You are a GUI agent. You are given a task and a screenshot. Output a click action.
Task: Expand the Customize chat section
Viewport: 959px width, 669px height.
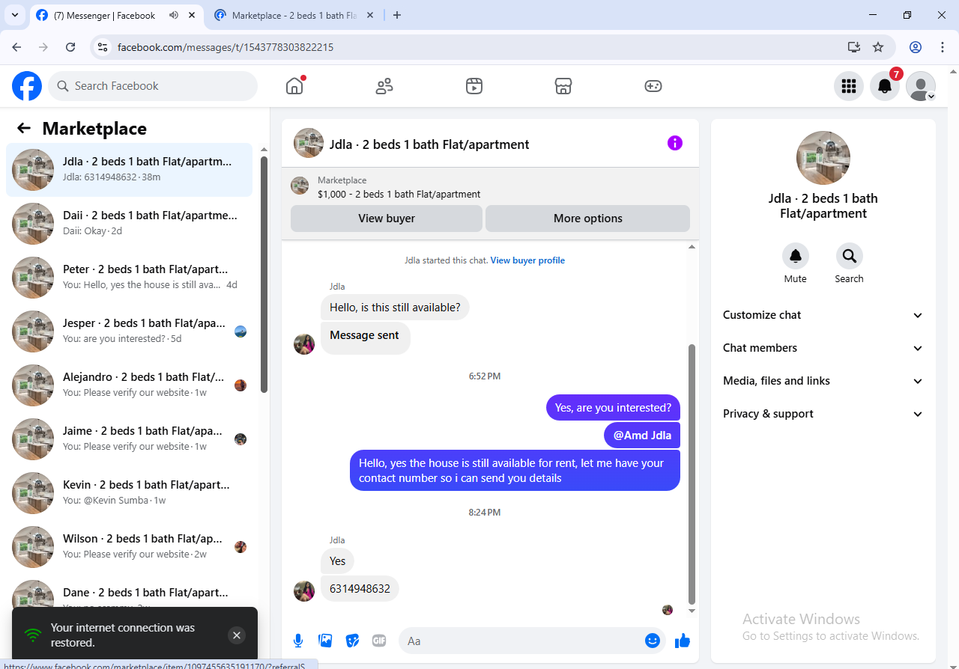823,315
